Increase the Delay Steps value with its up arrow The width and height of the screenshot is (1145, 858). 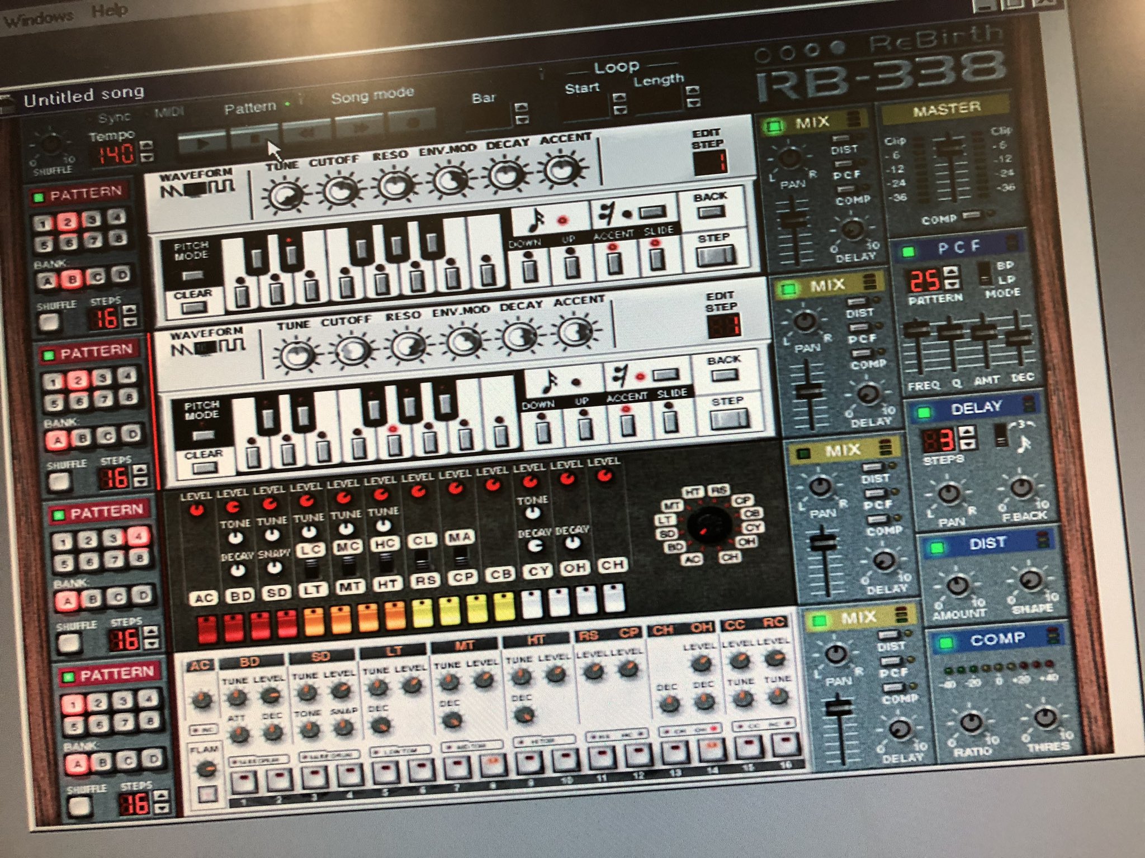(967, 431)
